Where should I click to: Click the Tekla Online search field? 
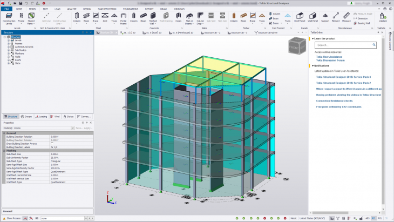(x=343, y=45)
